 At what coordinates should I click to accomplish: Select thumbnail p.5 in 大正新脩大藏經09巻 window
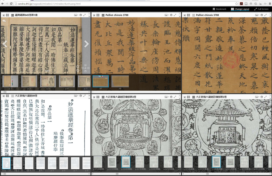click(x=52, y=163)
